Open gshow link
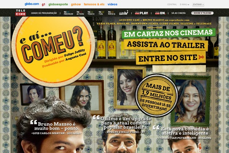229x153 pixels. coord(76,4)
